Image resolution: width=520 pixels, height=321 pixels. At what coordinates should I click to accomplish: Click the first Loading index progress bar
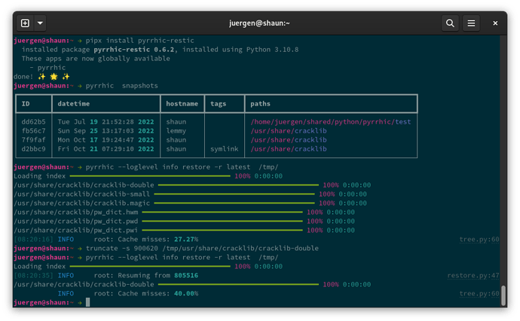tap(150, 176)
